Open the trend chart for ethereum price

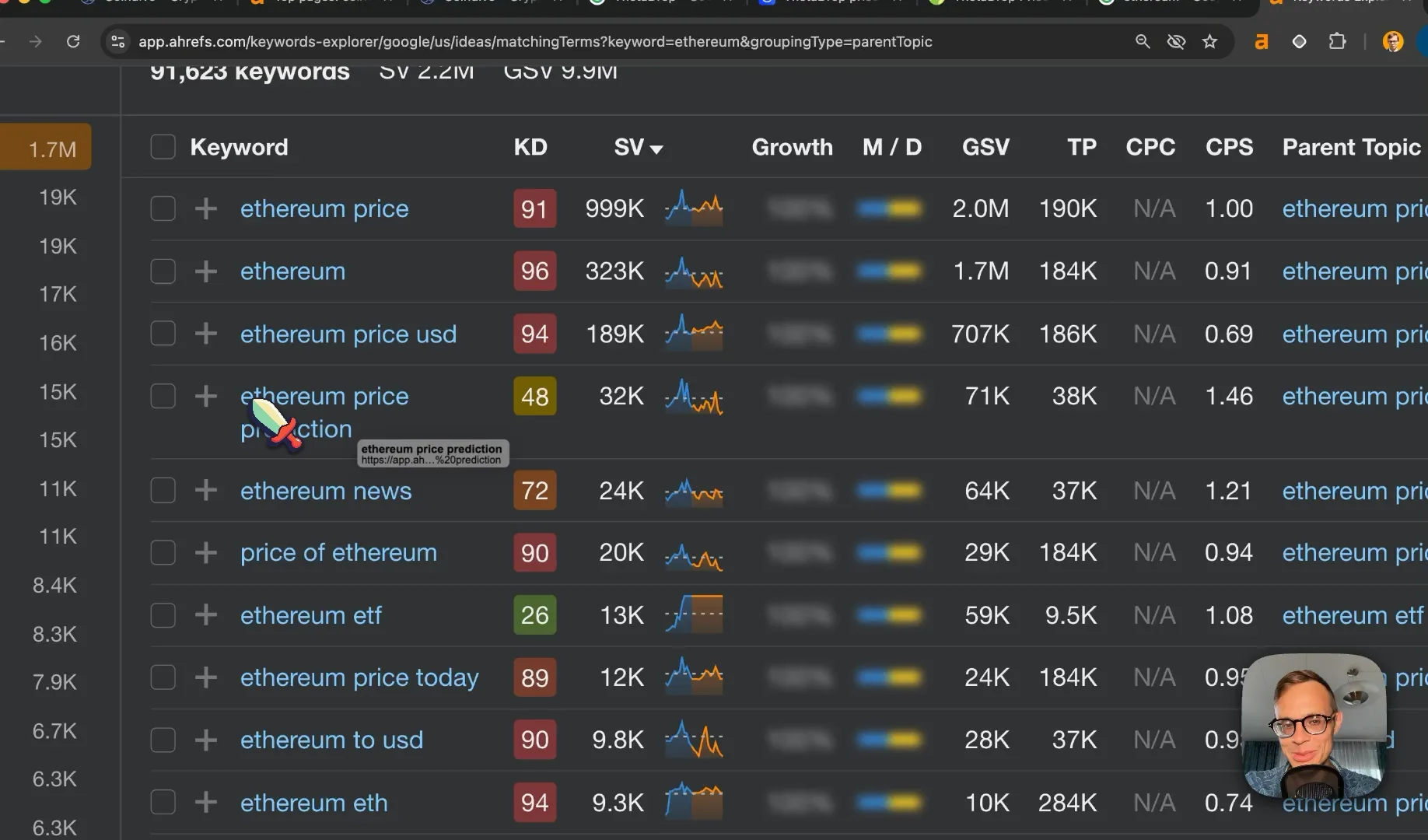(694, 208)
